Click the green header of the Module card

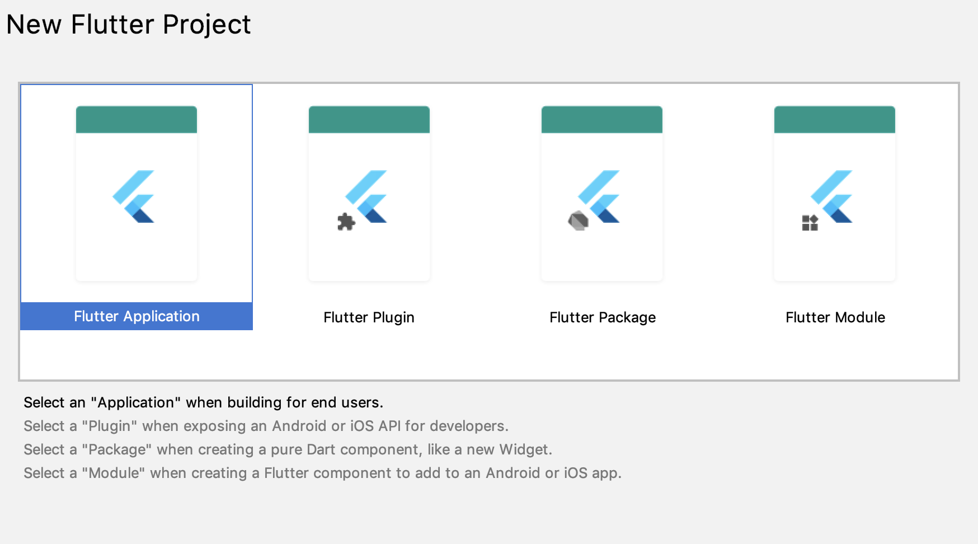[x=835, y=120]
